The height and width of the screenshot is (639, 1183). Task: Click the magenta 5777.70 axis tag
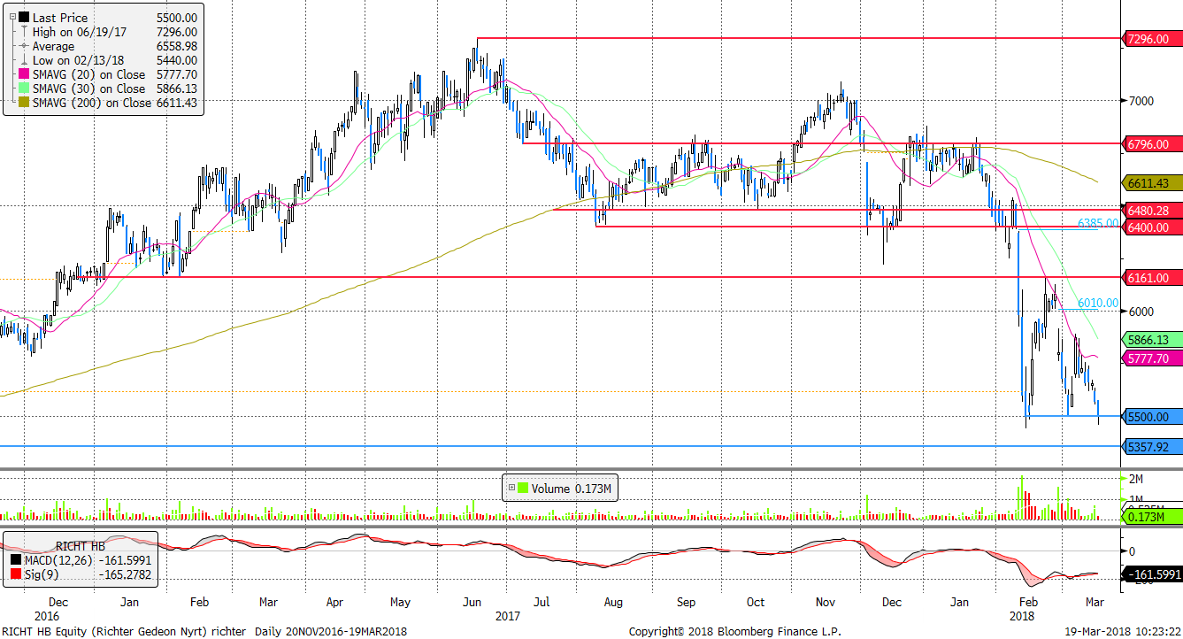[x=1151, y=358]
